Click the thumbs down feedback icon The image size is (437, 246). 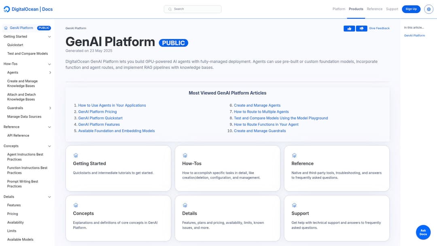(361, 28)
